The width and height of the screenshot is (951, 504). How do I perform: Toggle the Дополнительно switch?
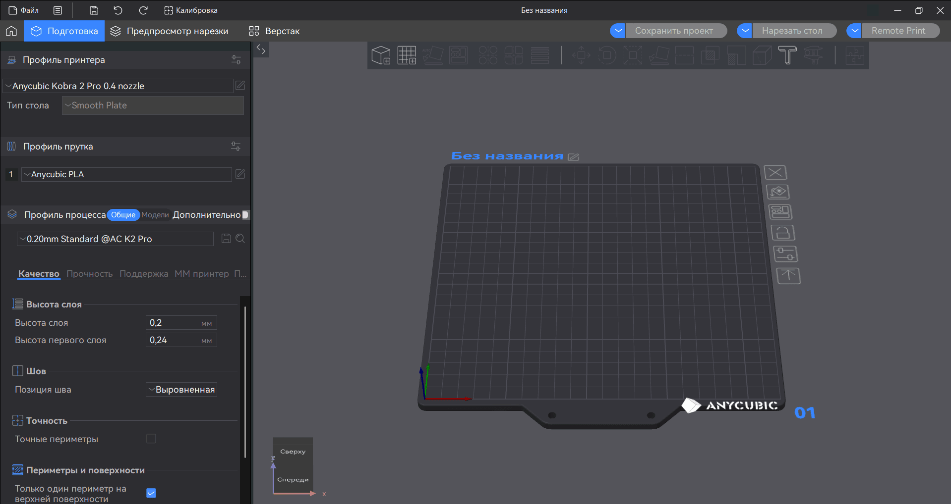[245, 215]
